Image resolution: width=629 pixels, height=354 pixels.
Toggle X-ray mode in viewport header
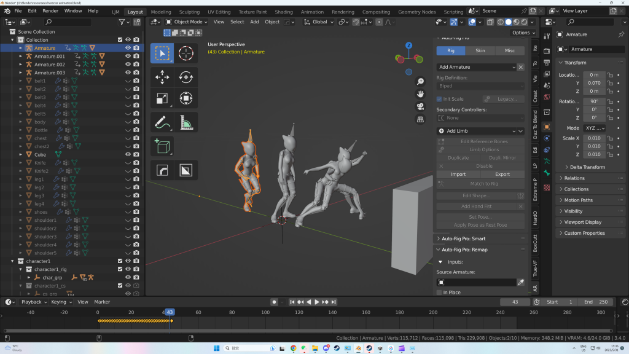pos(490,22)
